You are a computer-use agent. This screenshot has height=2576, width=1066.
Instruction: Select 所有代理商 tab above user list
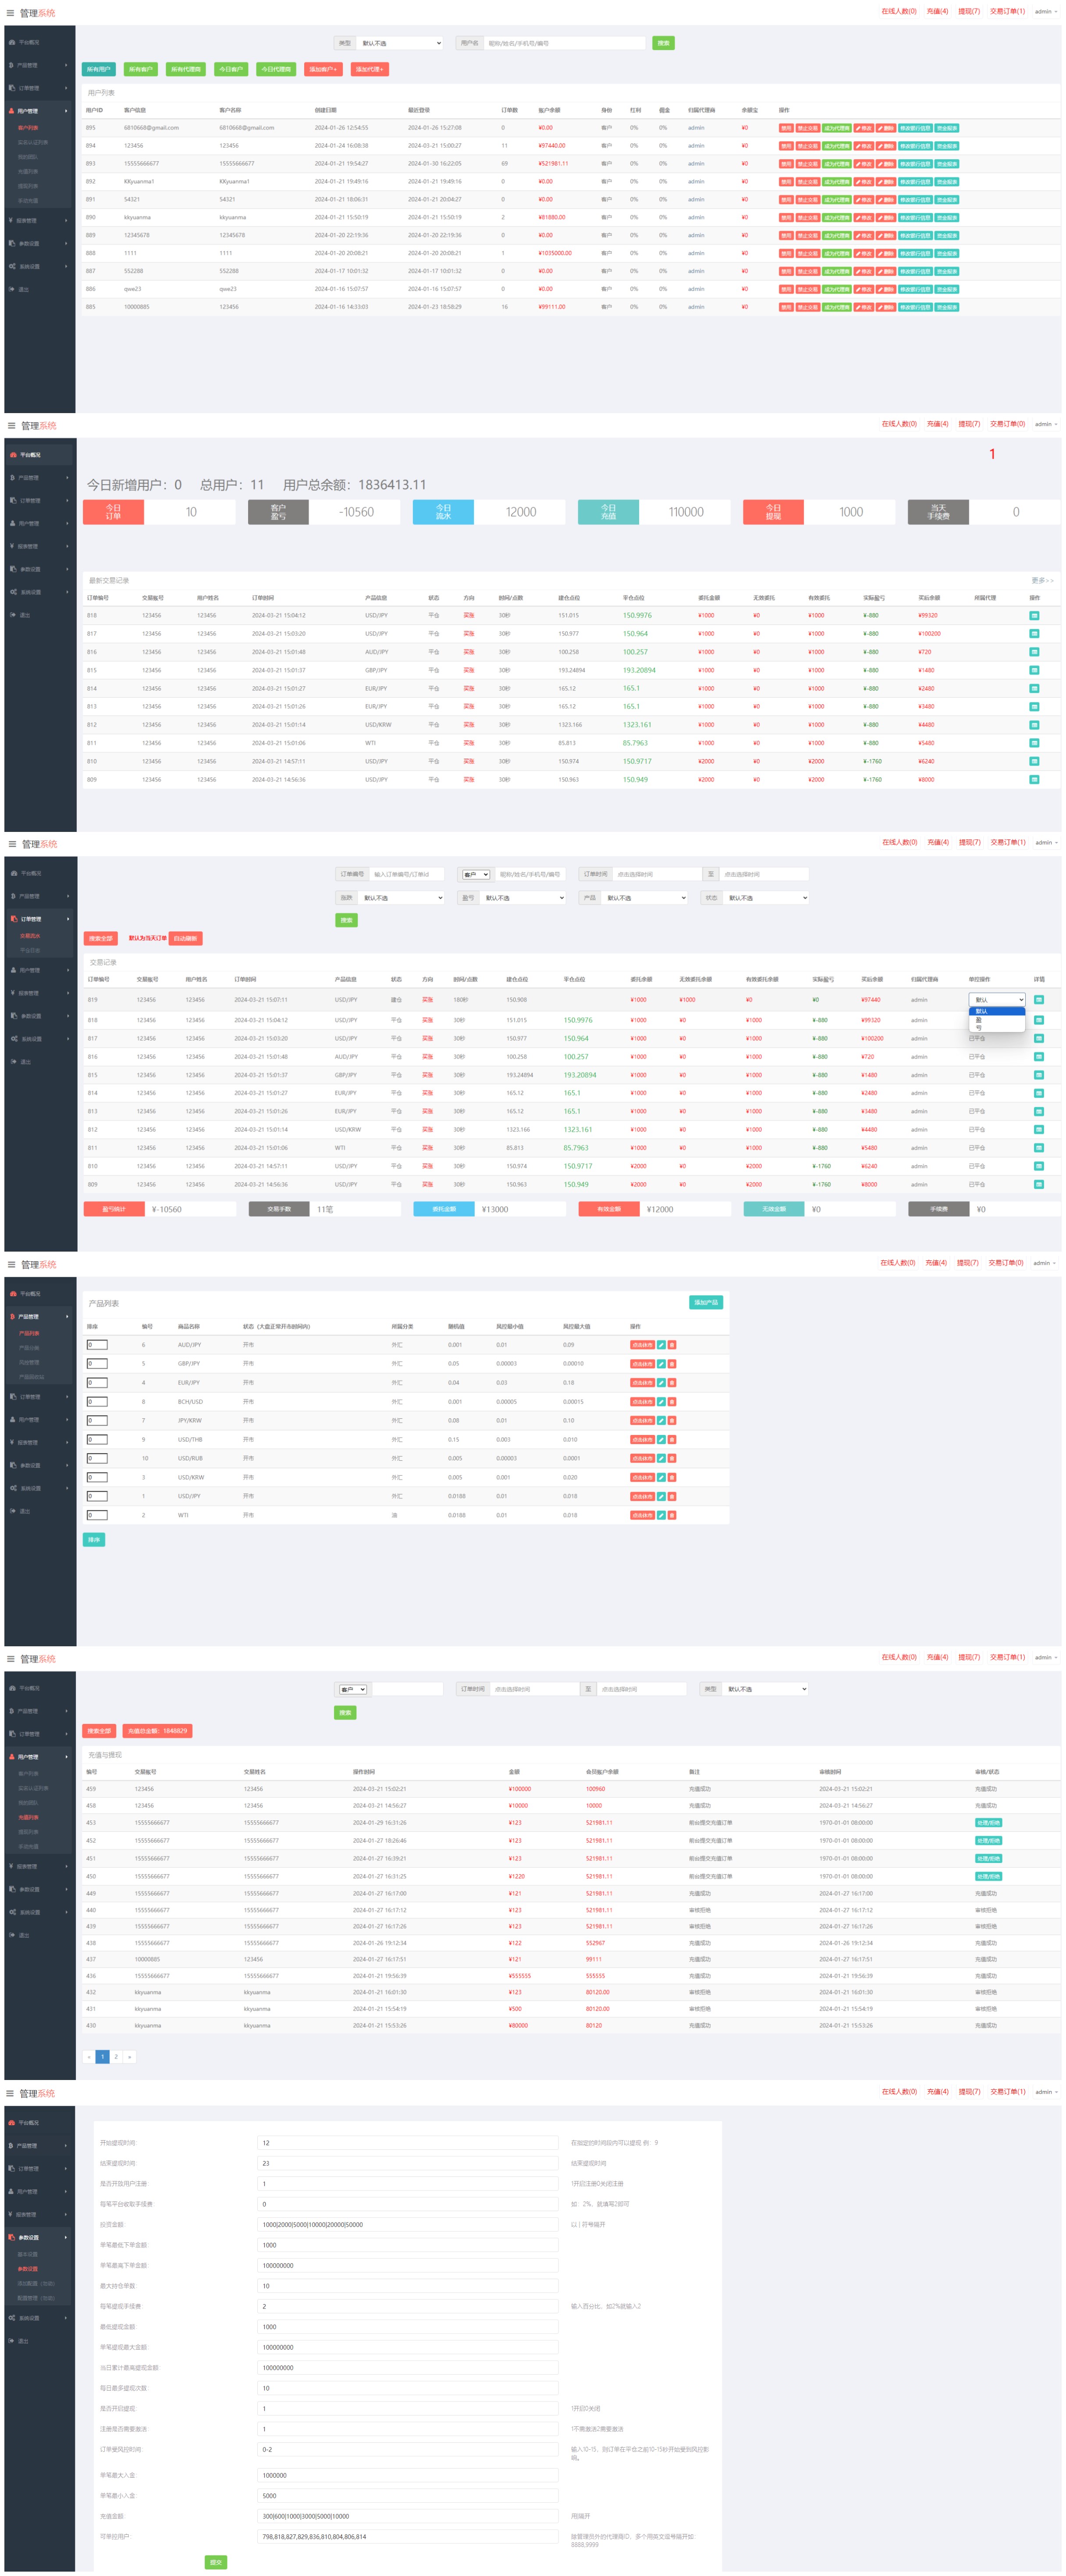(186, 69)
